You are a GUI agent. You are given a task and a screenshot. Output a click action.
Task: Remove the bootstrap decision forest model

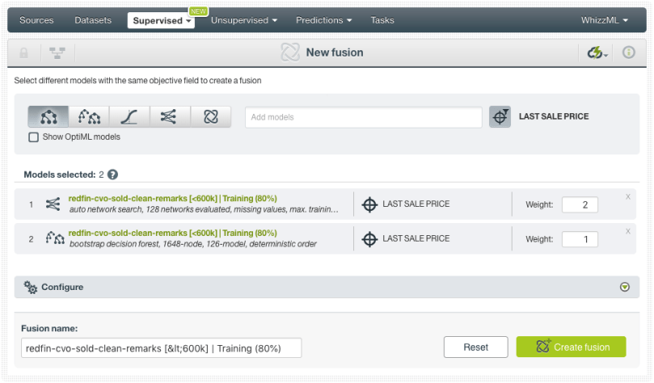[x=628, y=231]
